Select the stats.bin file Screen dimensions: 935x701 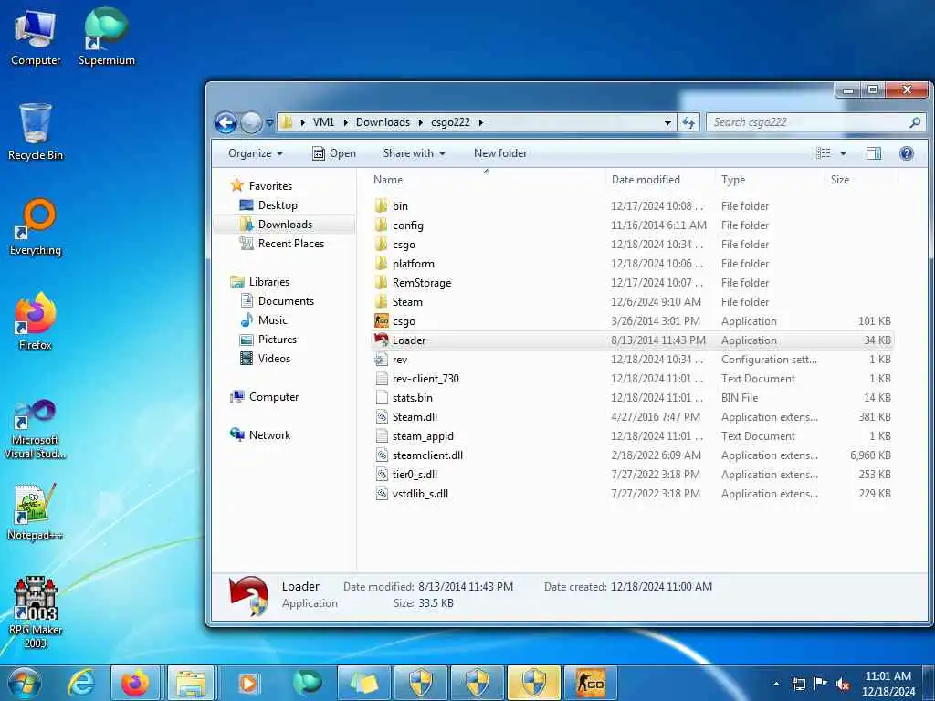[x=412, y=398]
